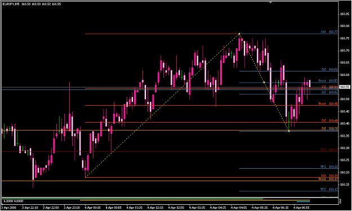Image resolution: width=352 pixels, height=211 pixels.
Task: Click the '3 Apr 2008' date label
Action: tap(9, 208)
